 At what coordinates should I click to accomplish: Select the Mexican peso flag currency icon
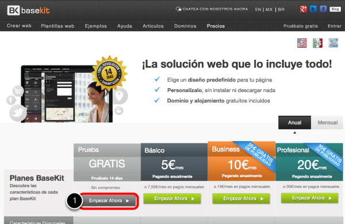317,43
